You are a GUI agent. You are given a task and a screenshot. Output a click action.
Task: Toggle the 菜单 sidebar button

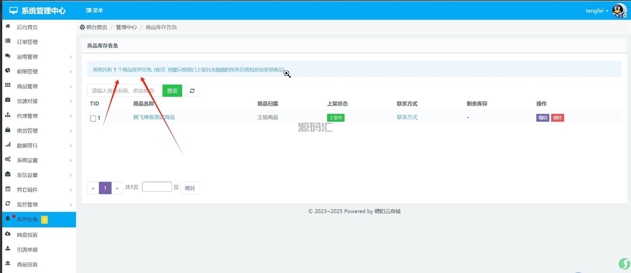(x=94, y=11)
